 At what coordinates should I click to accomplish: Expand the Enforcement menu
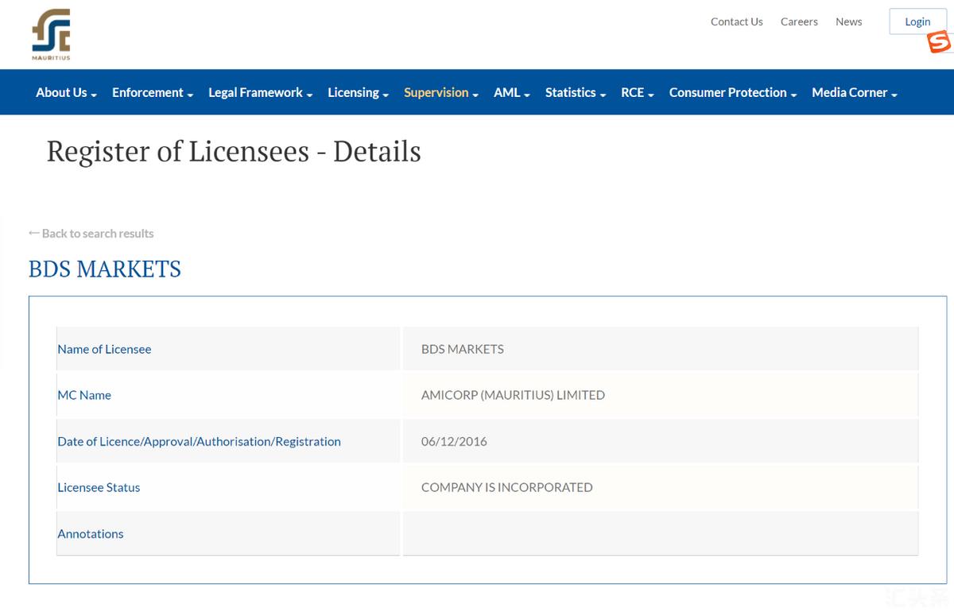point(153,92)
